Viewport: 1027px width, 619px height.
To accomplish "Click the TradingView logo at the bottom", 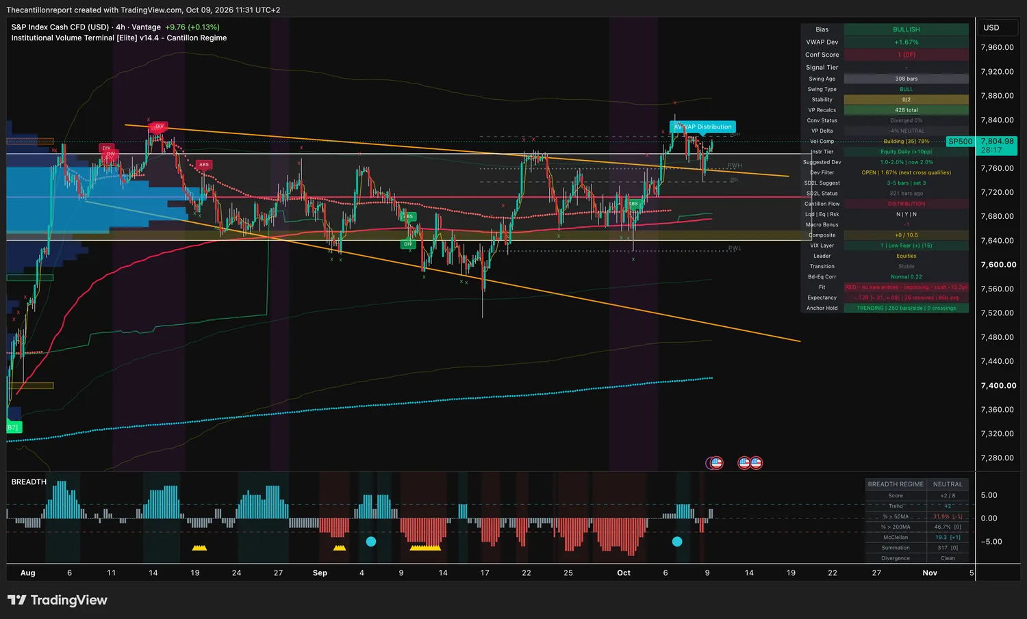I will coord(58,600).
